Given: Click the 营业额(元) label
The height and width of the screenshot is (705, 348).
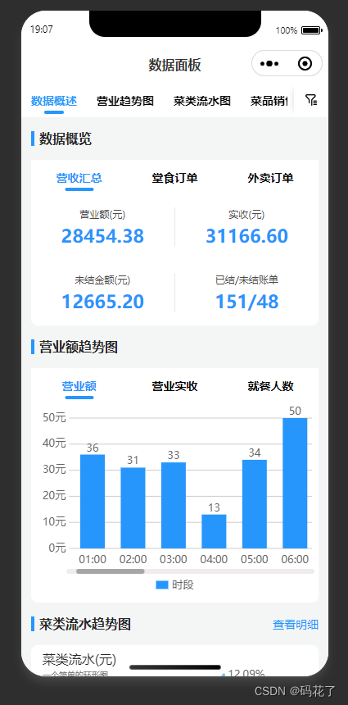Looking at the screenshot, I should pyautogui.click(x=103, y=215).
